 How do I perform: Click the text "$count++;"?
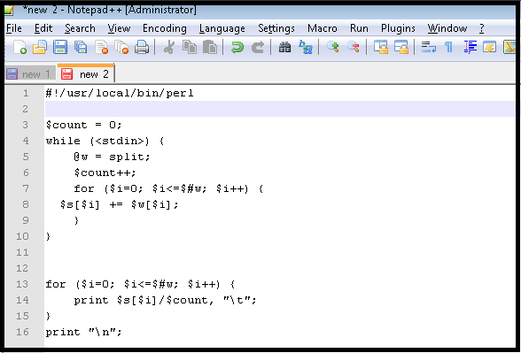[x=105, y=173]
